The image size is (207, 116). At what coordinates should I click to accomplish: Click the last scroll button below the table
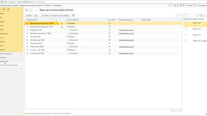point(180,110)
